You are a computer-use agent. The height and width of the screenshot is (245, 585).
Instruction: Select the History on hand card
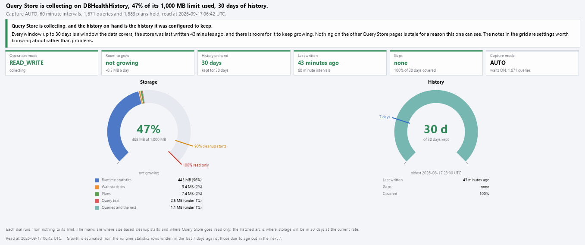[244, 63]
